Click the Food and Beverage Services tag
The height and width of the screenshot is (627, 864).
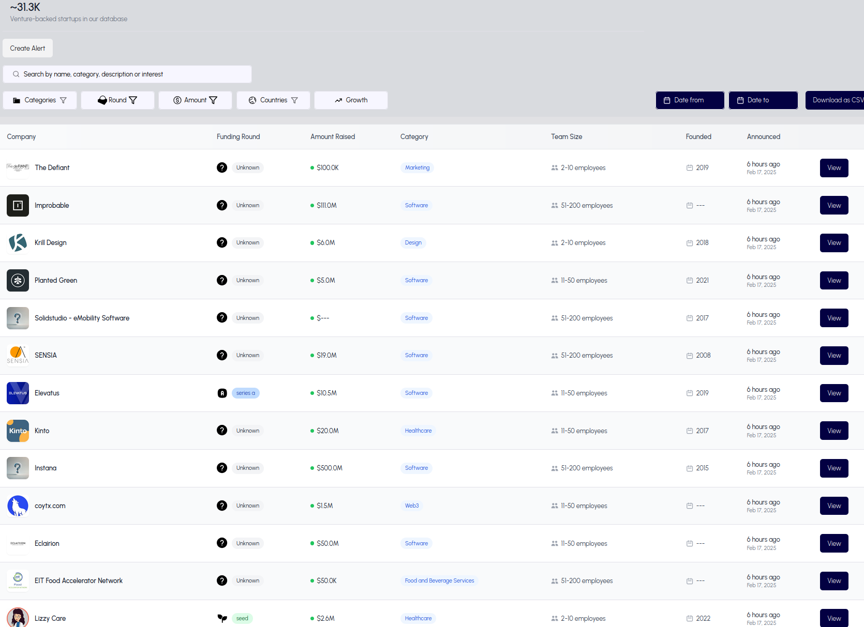(439, 580)
